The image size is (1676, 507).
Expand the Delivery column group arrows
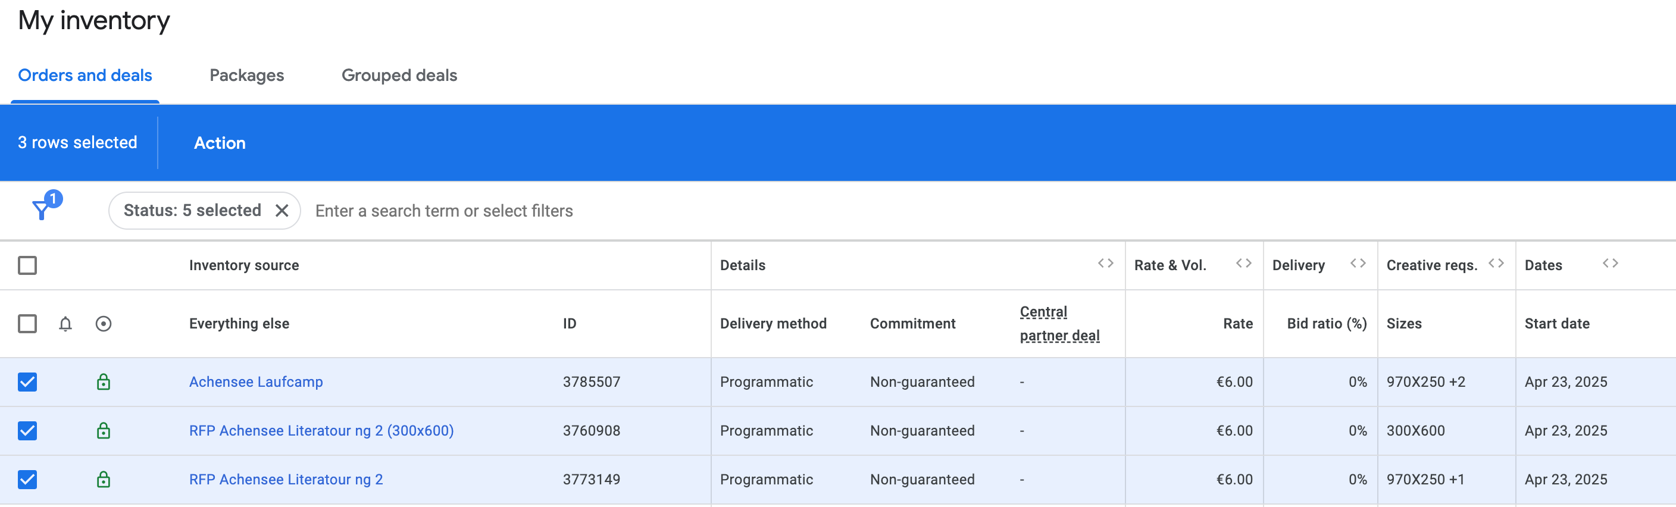[x=1358, y=264]
